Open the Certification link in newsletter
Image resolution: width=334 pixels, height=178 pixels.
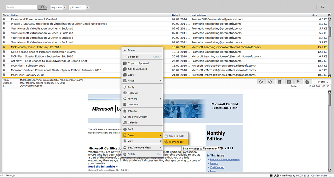[217, 167]
